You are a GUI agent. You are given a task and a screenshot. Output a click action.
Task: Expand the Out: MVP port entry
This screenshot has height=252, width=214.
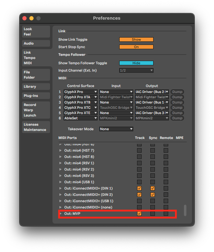click(x=60, y=214)
